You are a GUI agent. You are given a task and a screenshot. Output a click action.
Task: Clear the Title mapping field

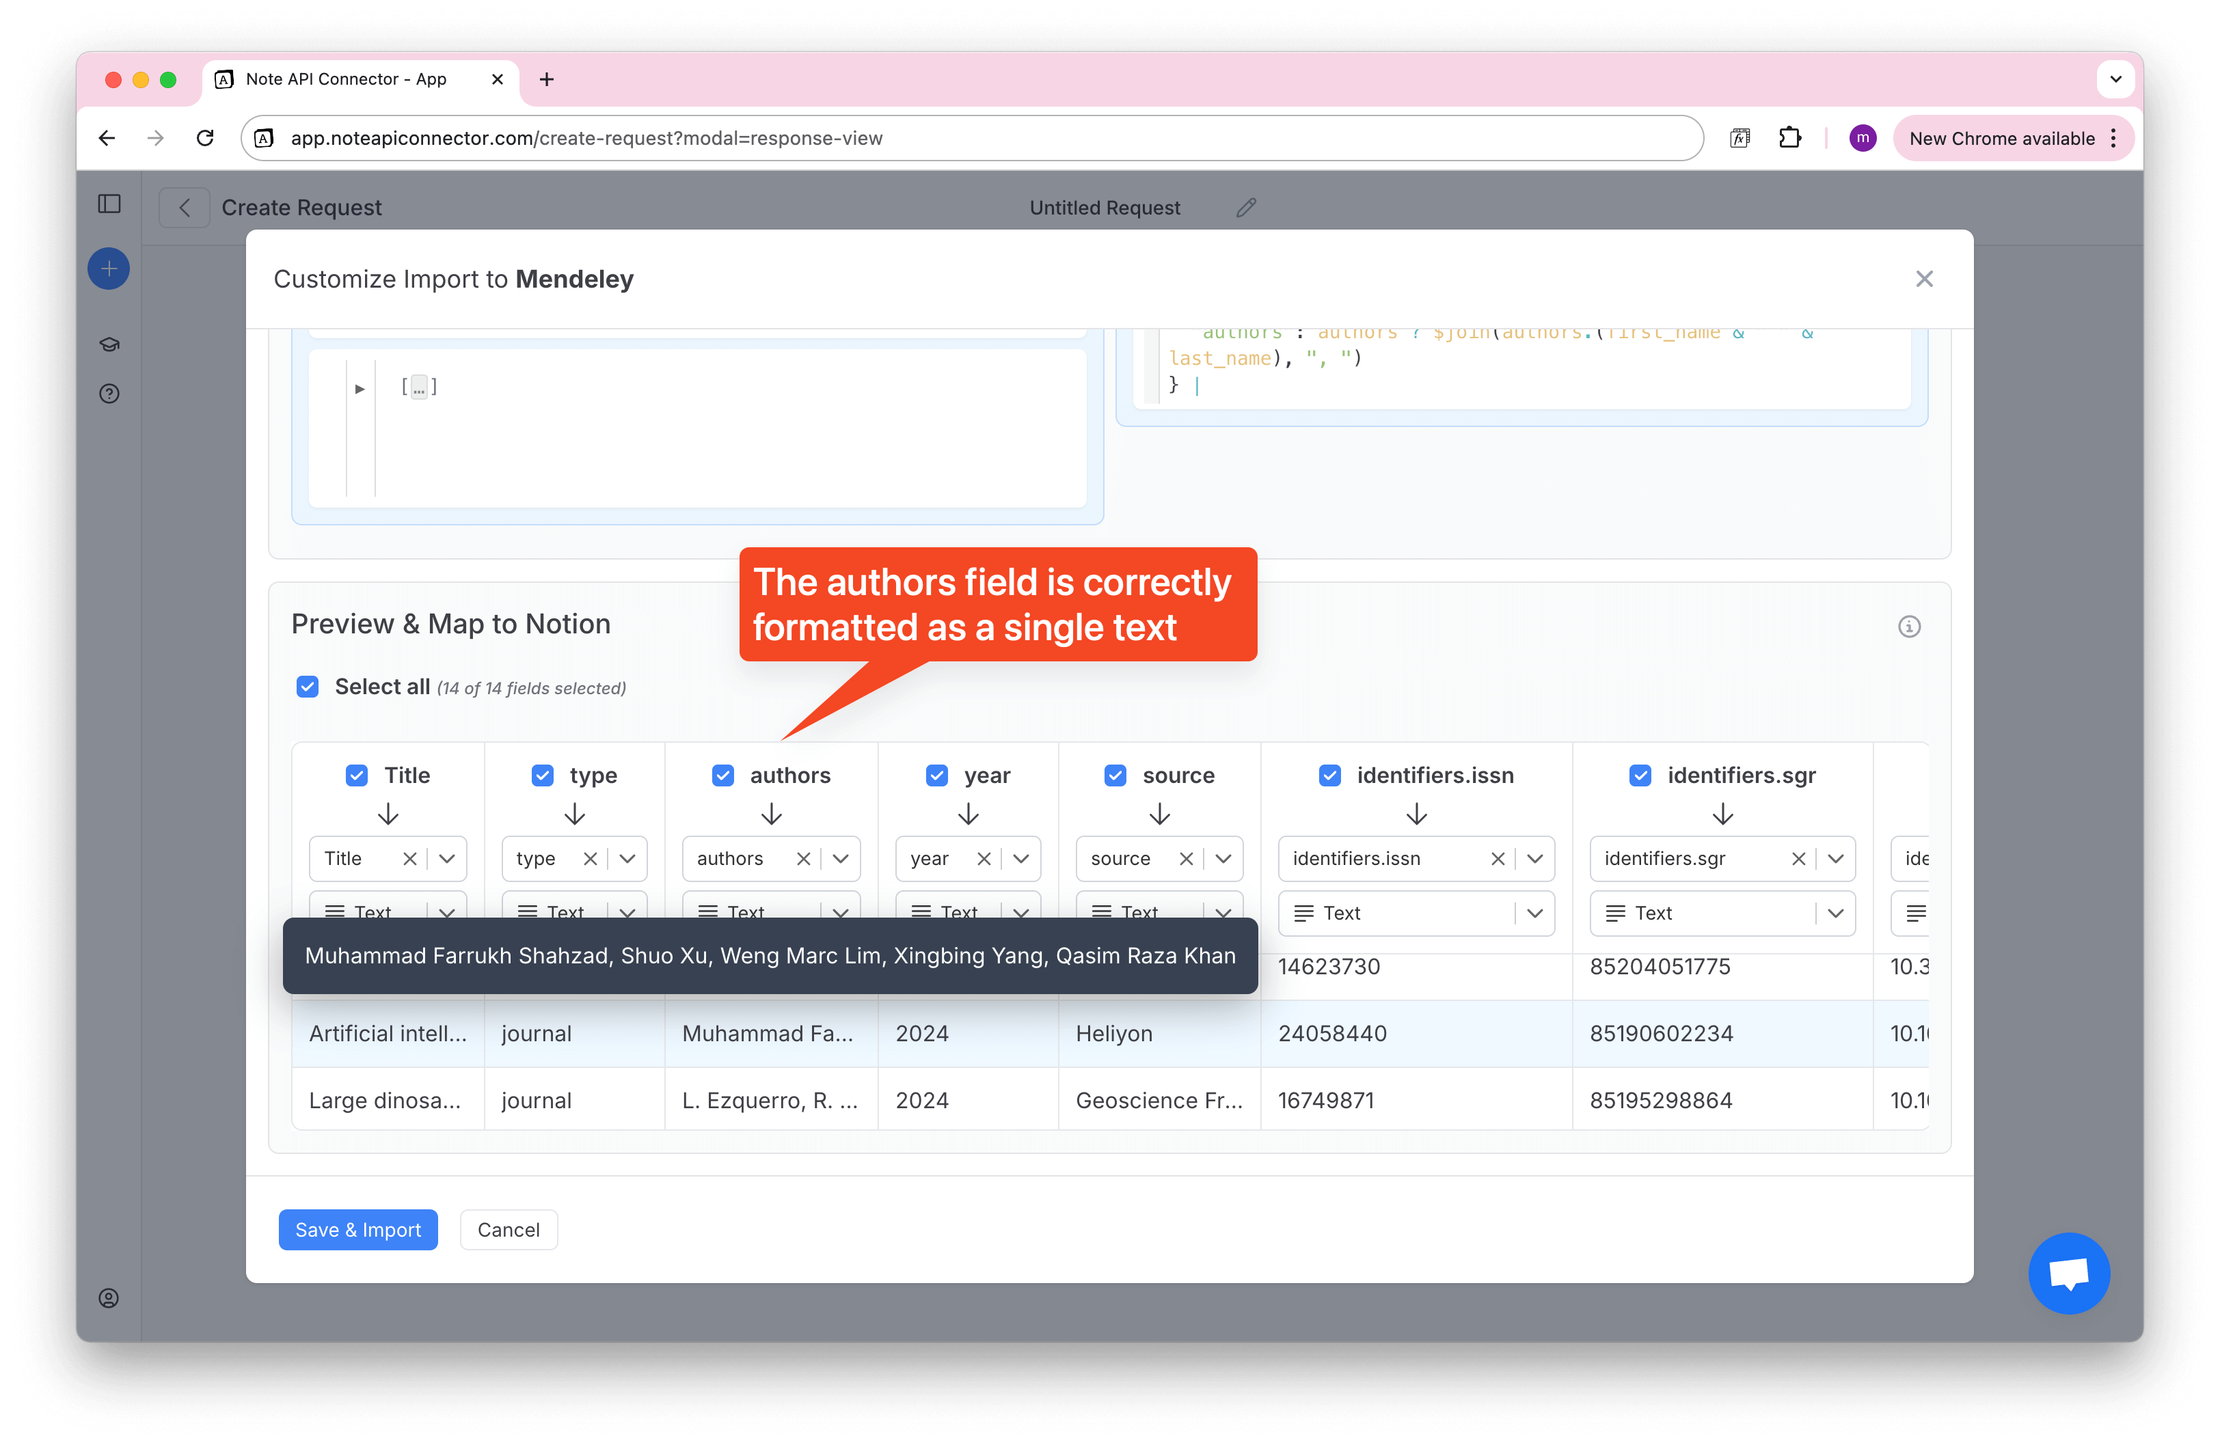pos(409,859)
